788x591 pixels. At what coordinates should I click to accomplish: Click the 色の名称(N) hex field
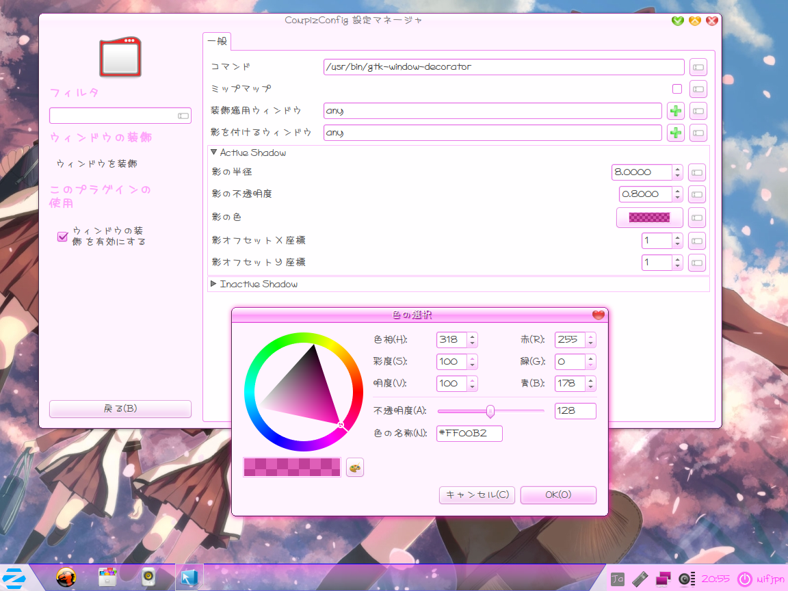tap(469, 433)
